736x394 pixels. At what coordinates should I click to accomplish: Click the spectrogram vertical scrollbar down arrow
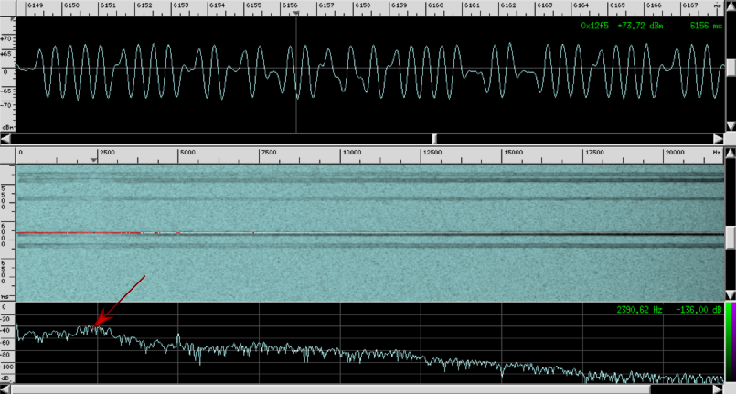tap(731, 294)
